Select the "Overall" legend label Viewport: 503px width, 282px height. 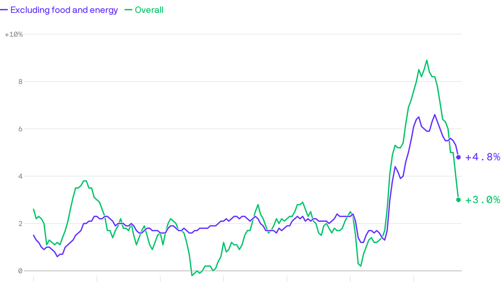pyautogui.click(x=149, y=10)
